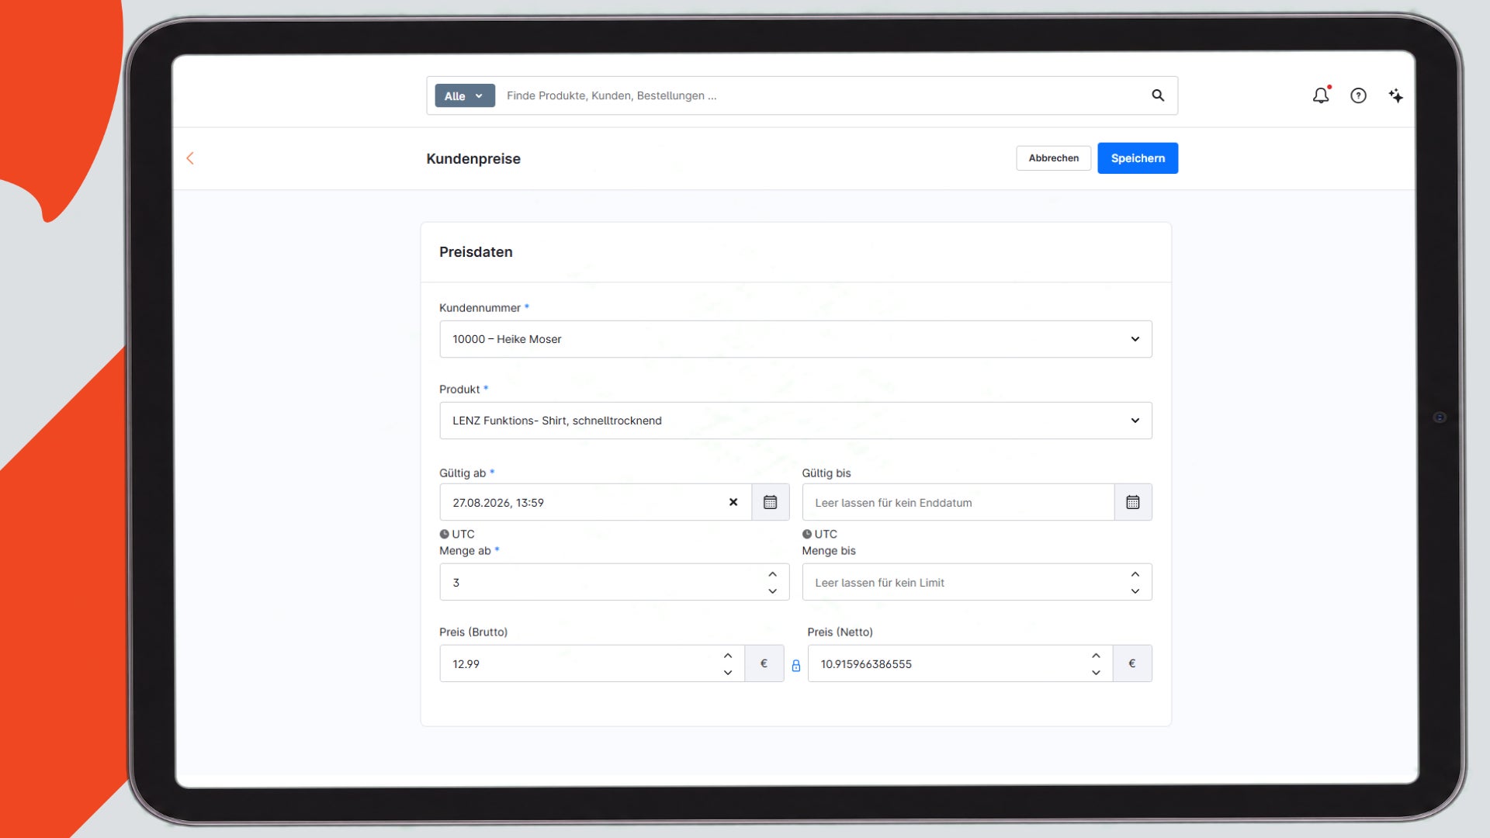This screenshot has width=1490, height=838.
Task: Decrease the Menge ab value
Action: (x=772, y=591)
